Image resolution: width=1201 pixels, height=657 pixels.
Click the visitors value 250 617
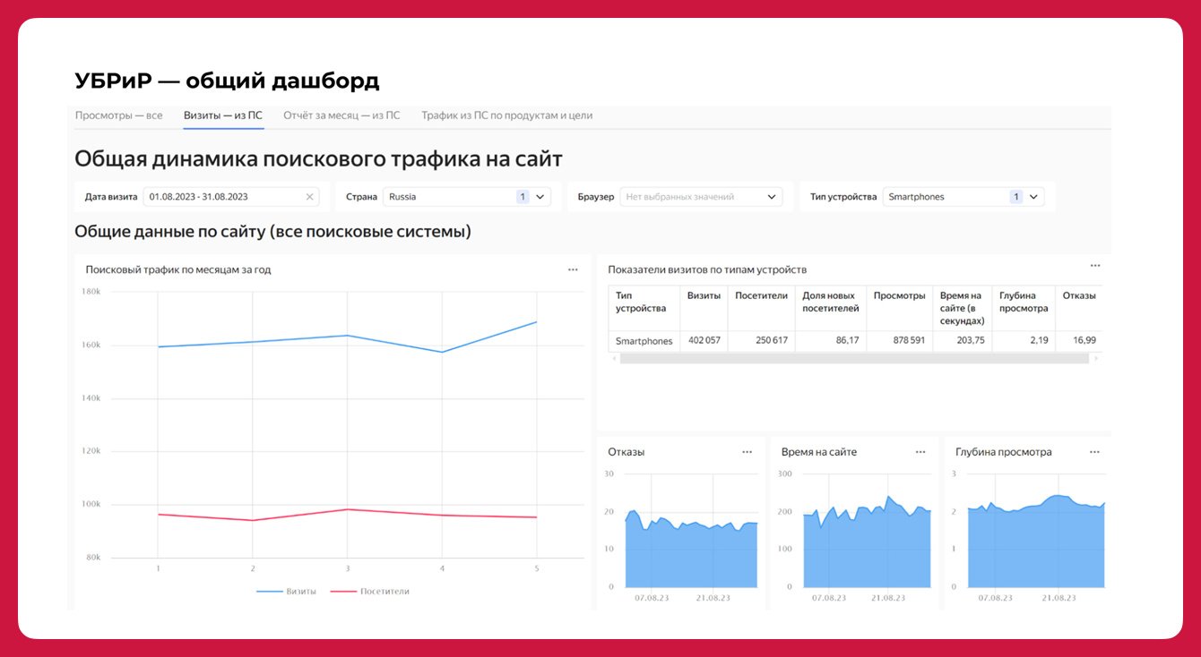pos(770,341)
